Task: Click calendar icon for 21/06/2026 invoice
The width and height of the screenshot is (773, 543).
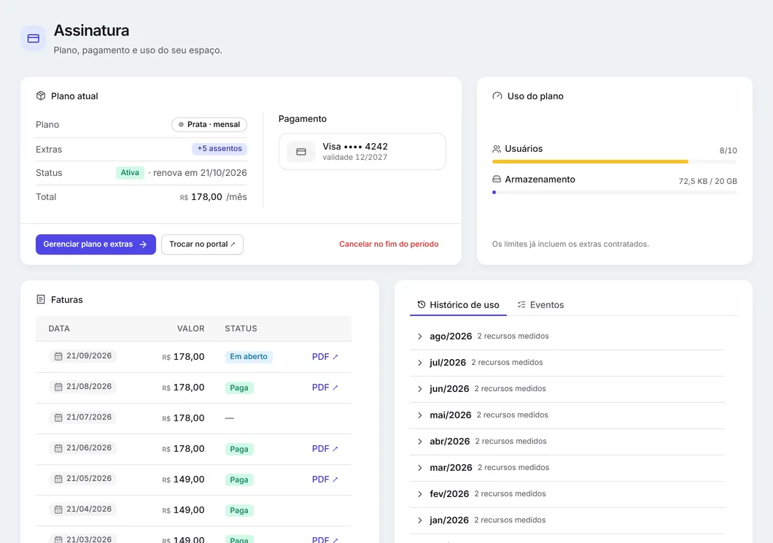Action: point(58,448)
